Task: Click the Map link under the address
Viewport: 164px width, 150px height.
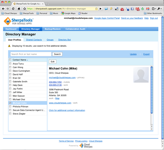Action: (57, 98)
